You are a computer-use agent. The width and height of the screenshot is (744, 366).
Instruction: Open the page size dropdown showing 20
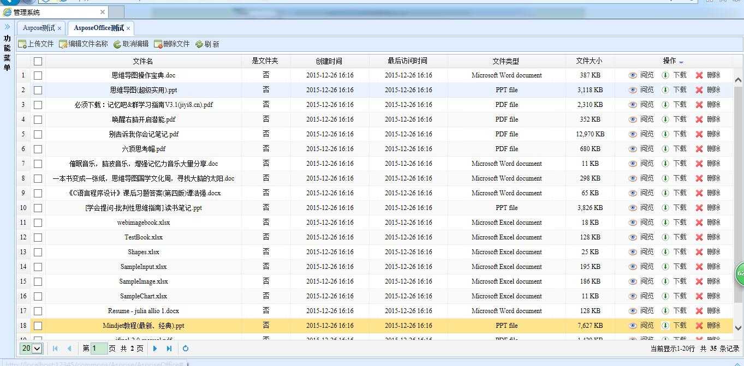tap(31, 348)
